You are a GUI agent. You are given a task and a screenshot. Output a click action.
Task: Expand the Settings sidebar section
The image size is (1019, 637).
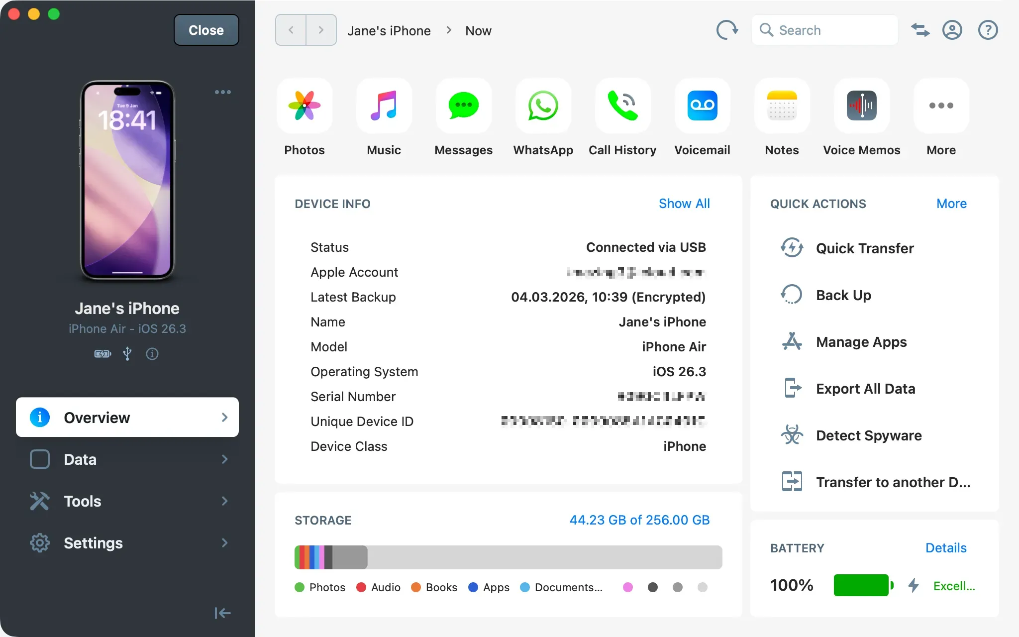(127, 542)
